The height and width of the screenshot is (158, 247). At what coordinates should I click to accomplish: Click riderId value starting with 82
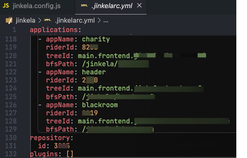coord(90,47)
